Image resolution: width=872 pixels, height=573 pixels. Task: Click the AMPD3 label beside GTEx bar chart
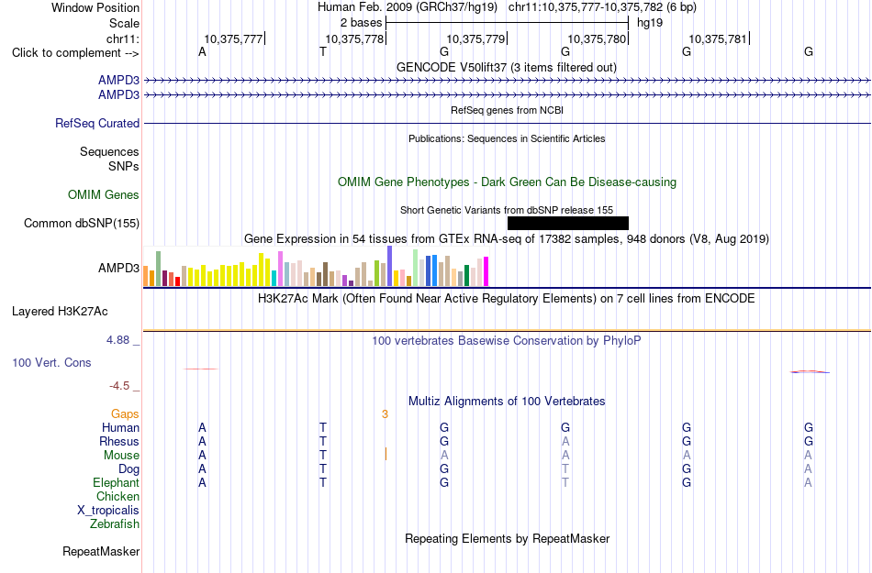coord(118,269)
